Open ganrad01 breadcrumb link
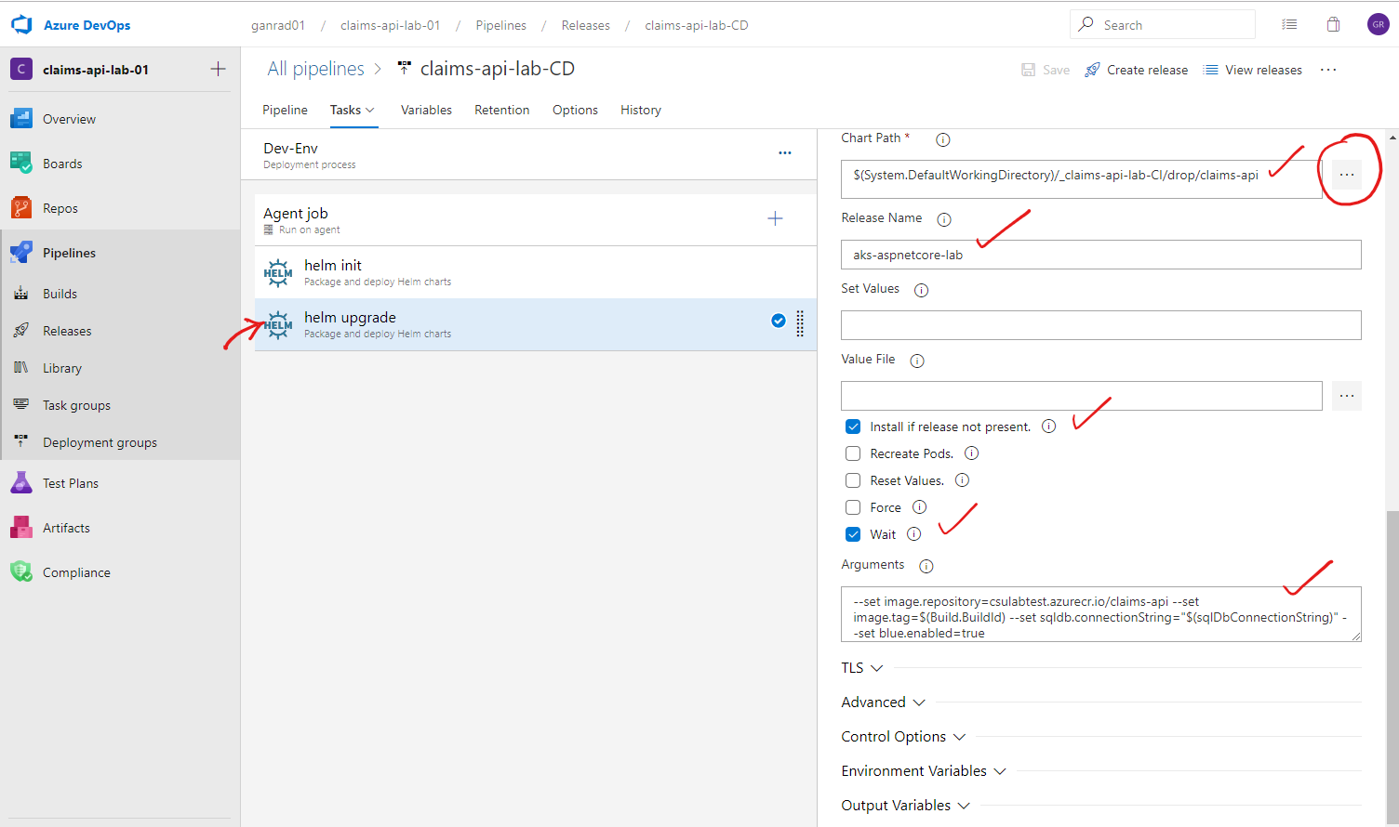This screenshot has width=1399, height=827. coord(278,25)
